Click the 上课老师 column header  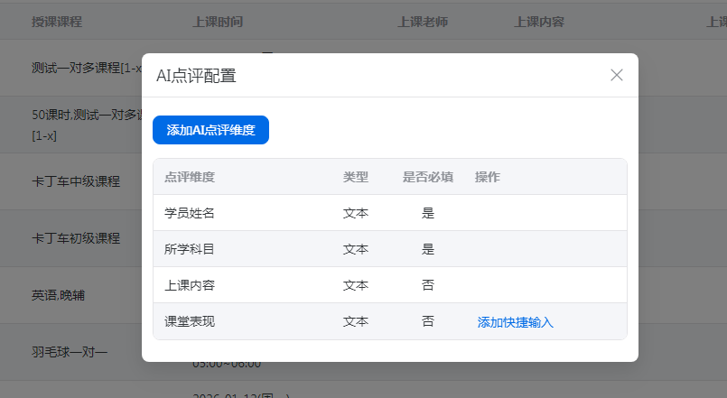(423, 22)
